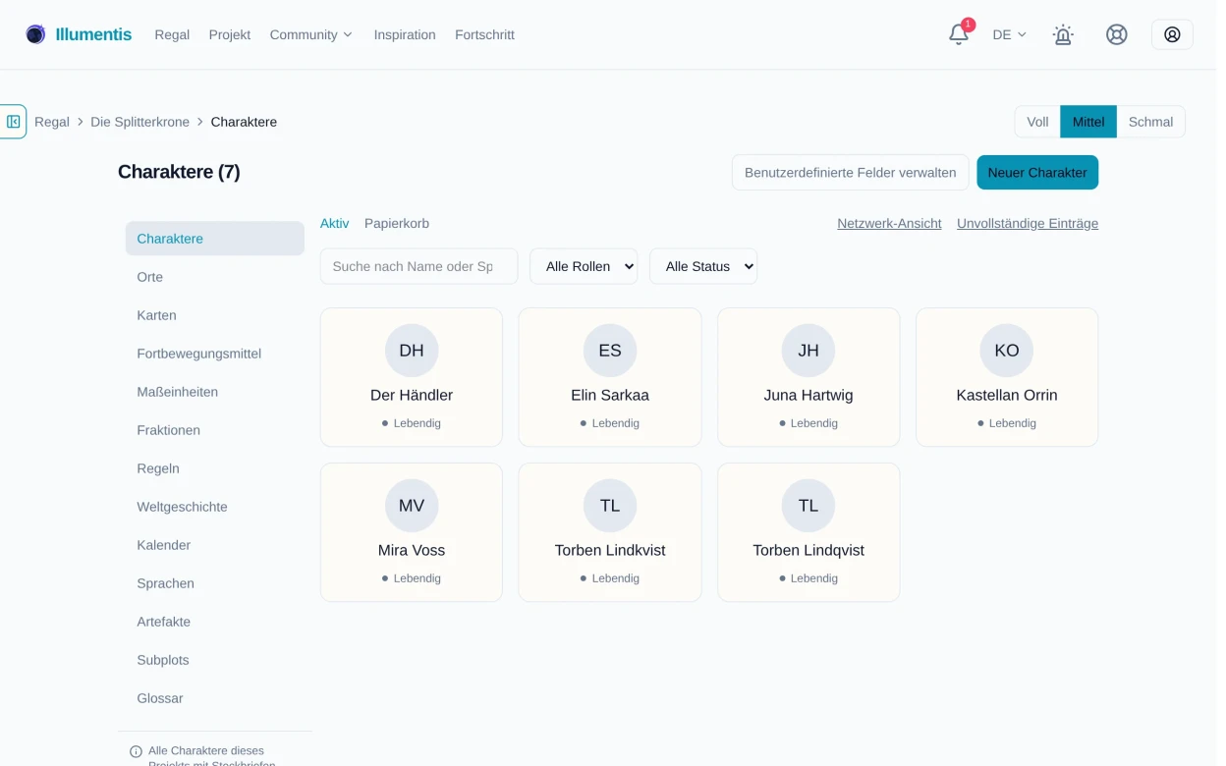This screenshot has height=766, width=1226.
Task: Go to Fraktionen in the sidebar
Action: coord(215,430)
